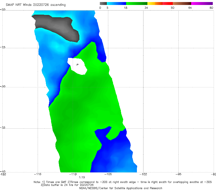Click the yellow-orange color bar segment

pyautogui.click(x=155, y=4)
